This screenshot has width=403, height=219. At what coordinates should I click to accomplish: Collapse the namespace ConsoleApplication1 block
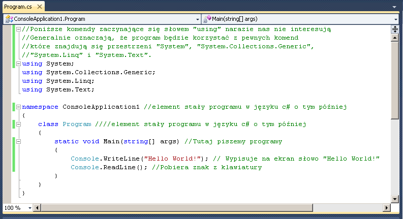[x=18, y=107]
